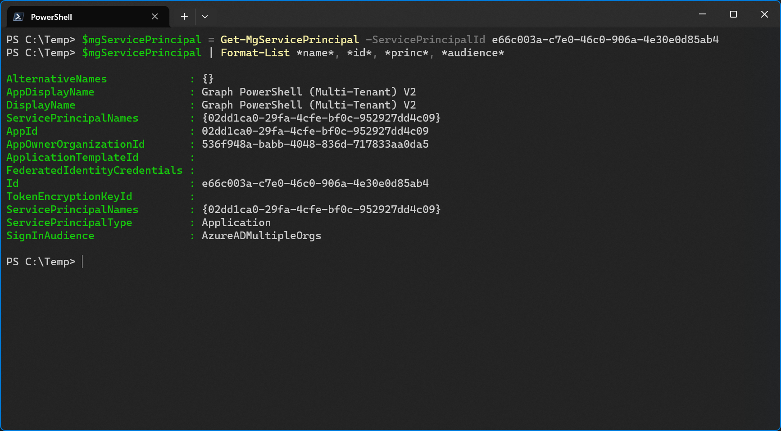Close the terminal window
Screen dimensions: 781x431
coord(764,14)
